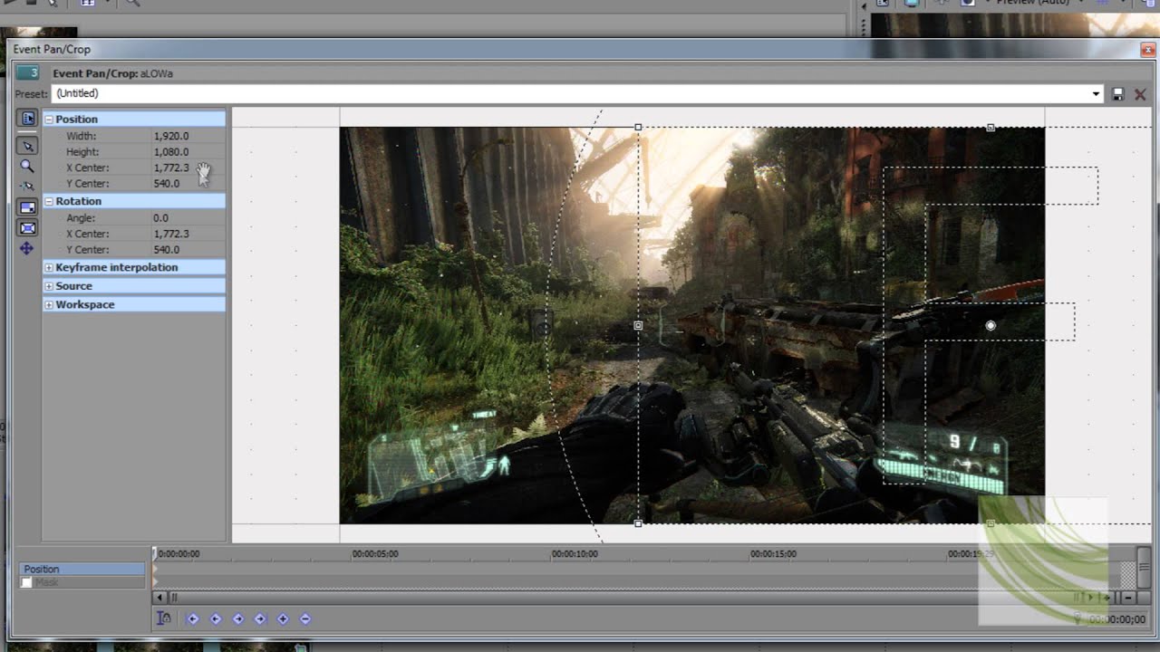The image size is (1160, 652).
Task: Save preset with the floppy disk icon
Action: point(1118,94)
